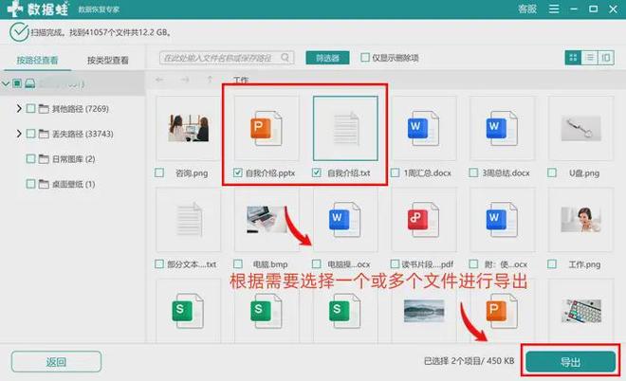Switch to 按路径查看 tab

coord(37,61)
